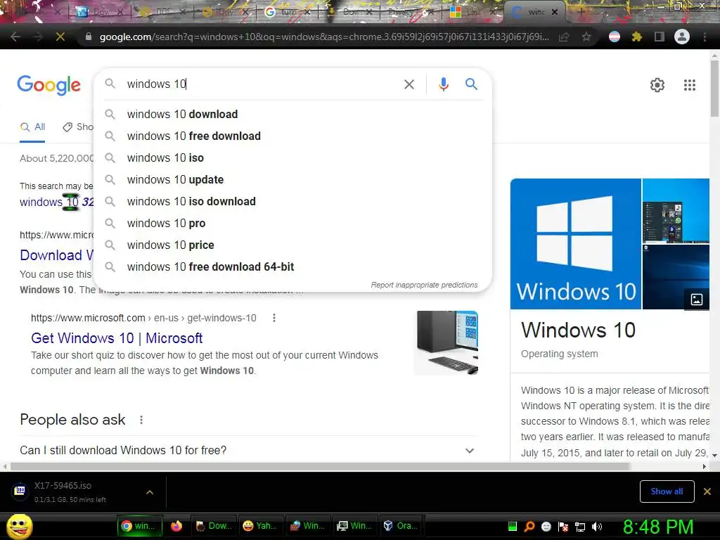Expand the X17-59465.iso download options chevron

point(150,491)
